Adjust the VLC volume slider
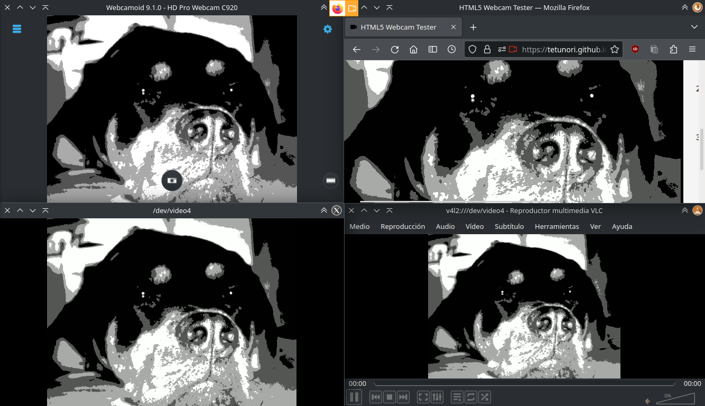 coord(675,399)
